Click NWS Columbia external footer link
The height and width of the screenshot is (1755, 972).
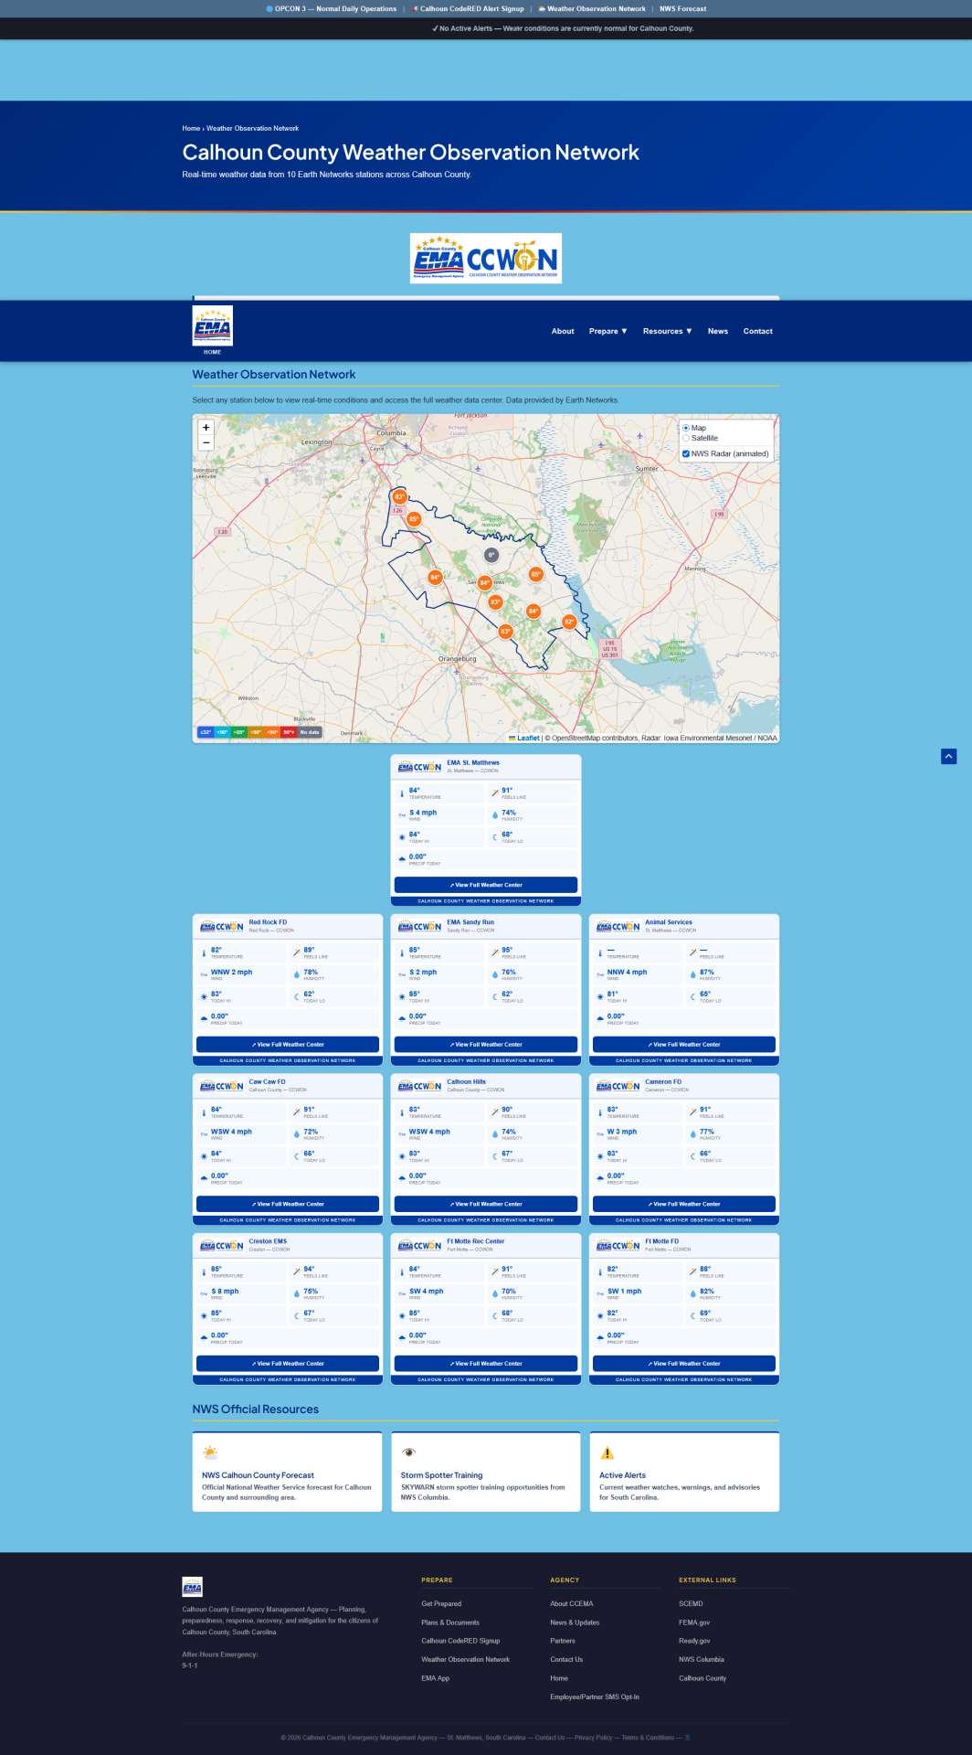[x=702, y=1659]
